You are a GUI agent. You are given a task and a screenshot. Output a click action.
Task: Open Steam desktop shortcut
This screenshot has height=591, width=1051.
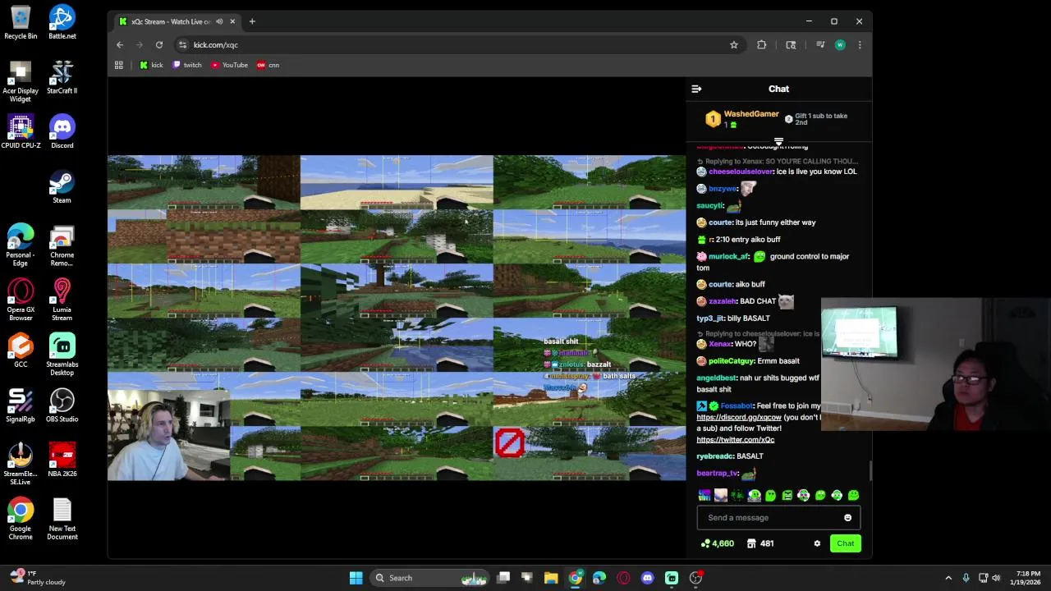click(x=62, y=186)
